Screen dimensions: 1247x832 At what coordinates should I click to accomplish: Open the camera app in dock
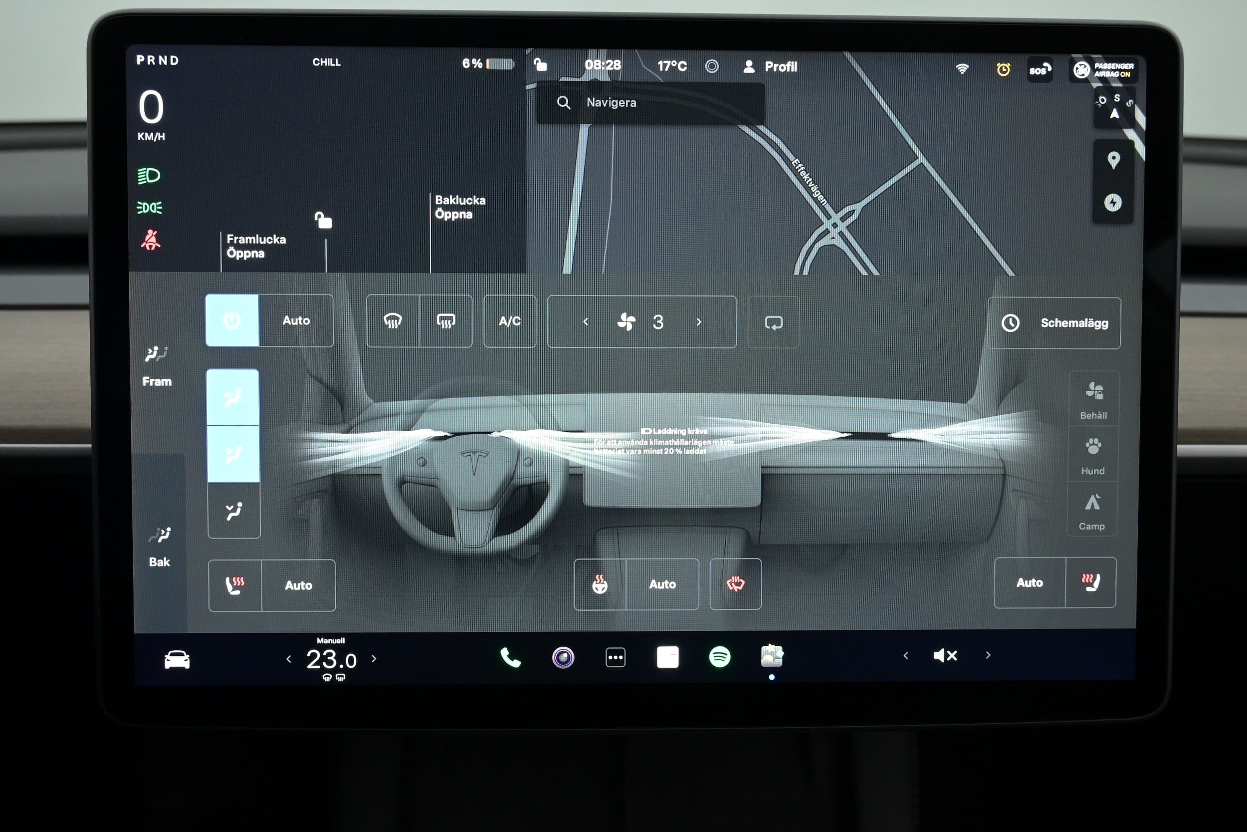(x=563, y=658)
